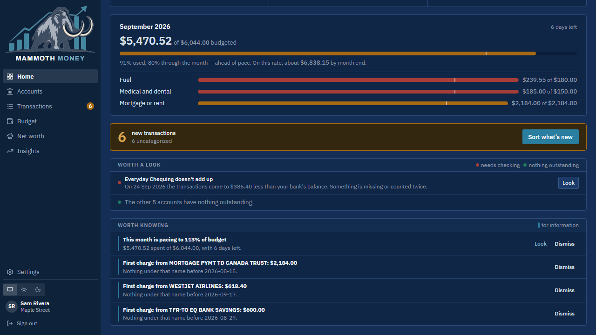This screenshot has width=596, height=335.
Task: Open the Budget section
Action: [50, 121]
